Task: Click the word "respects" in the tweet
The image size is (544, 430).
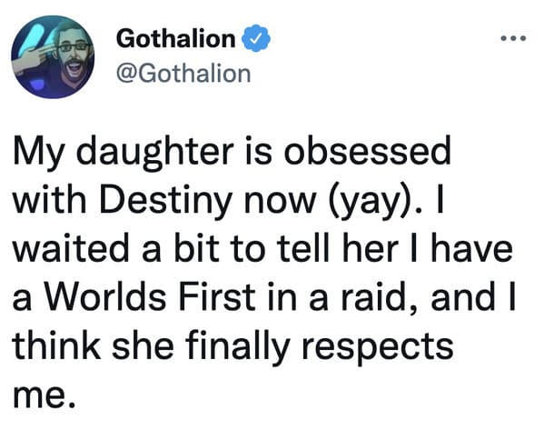Action: [378, 347]
